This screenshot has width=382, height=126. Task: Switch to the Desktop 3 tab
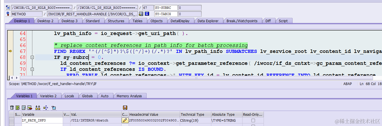click(70, 21)
